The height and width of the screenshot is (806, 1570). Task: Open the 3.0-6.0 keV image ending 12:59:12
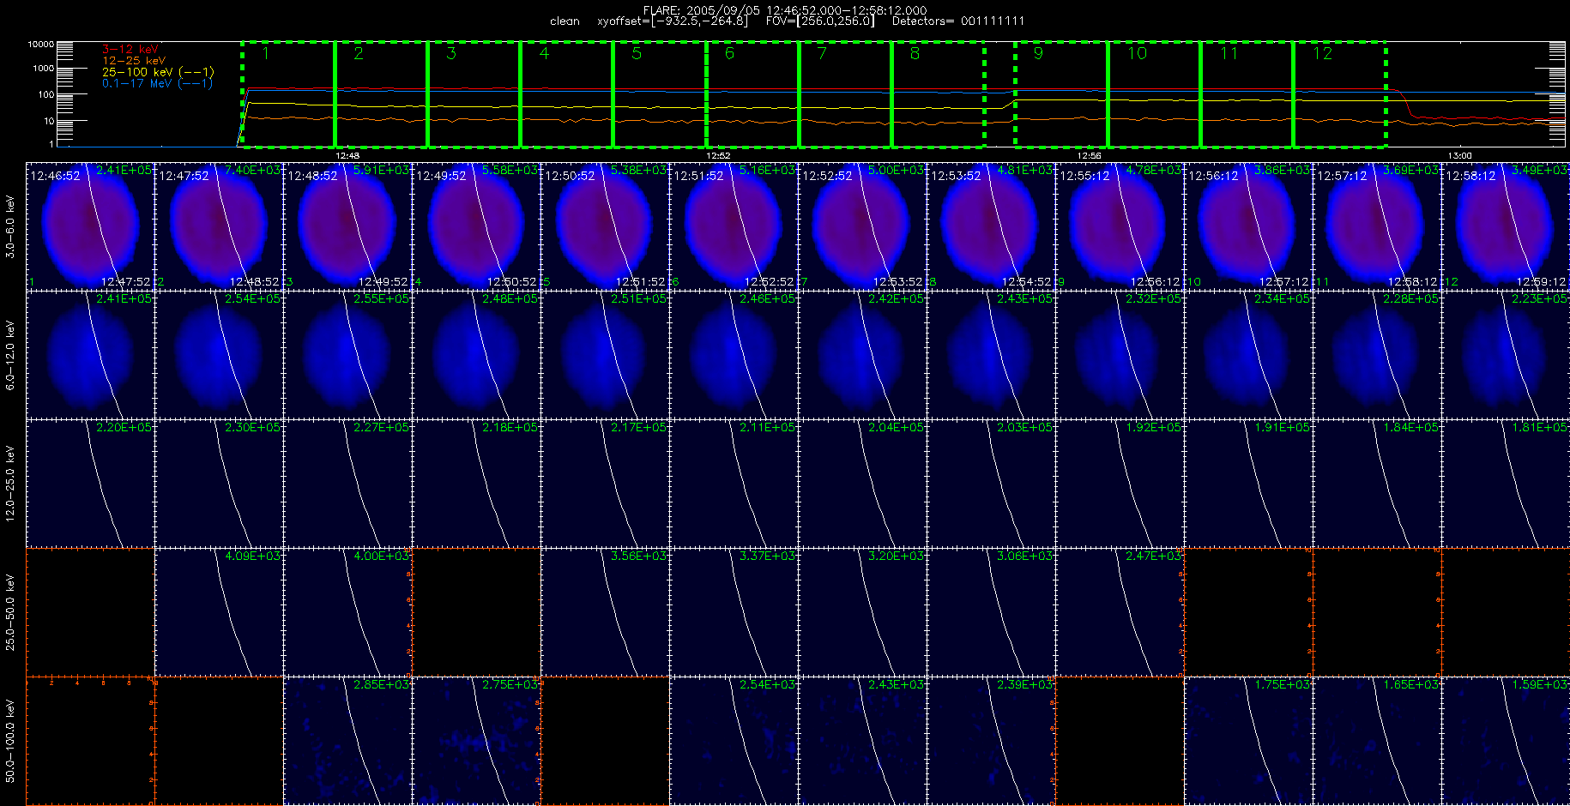click(x=1506, y=226)
